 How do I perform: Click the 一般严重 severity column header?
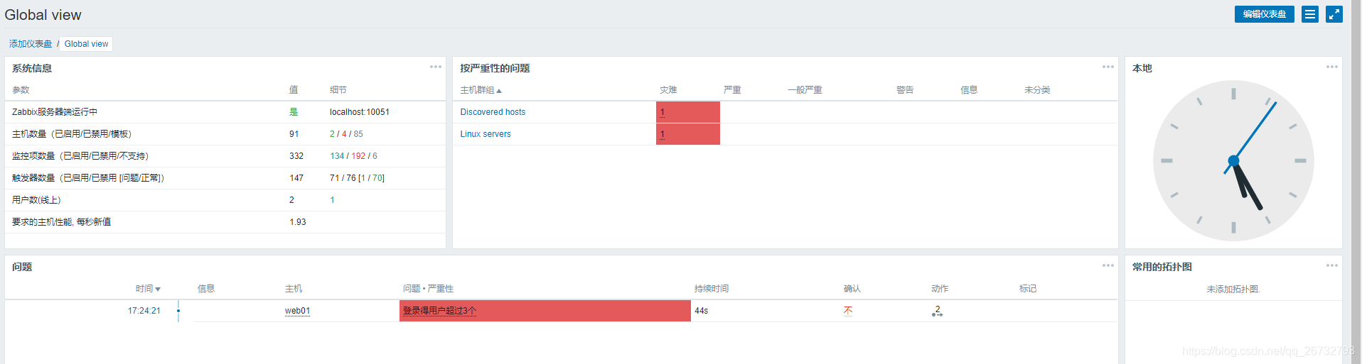[x=805, y=90]
